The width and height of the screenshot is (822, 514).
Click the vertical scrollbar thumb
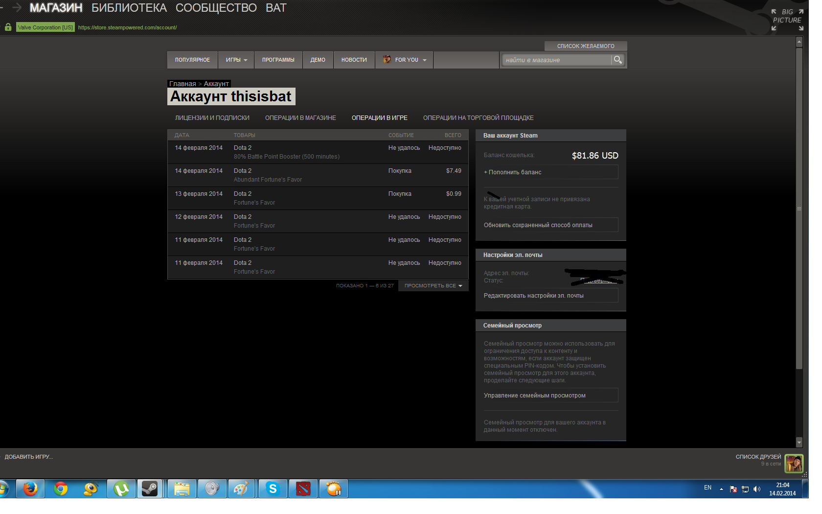point(799,208)
